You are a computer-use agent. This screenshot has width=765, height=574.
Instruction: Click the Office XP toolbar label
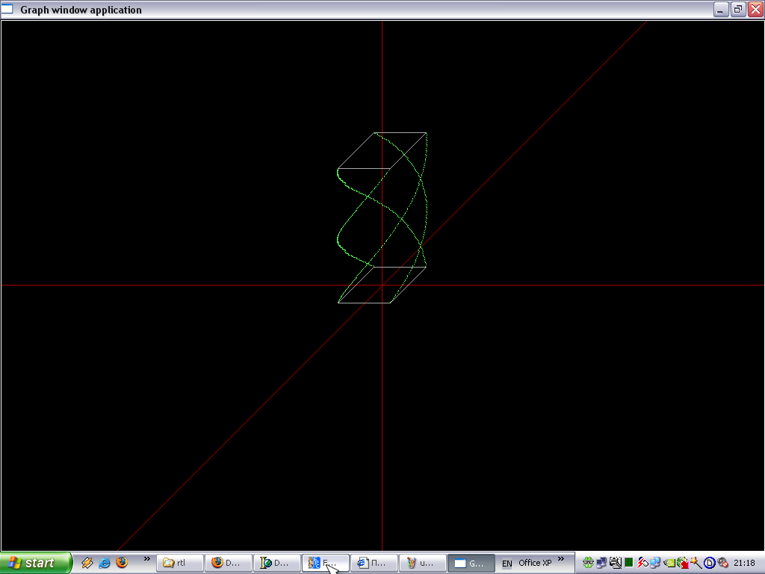(535, 563)
